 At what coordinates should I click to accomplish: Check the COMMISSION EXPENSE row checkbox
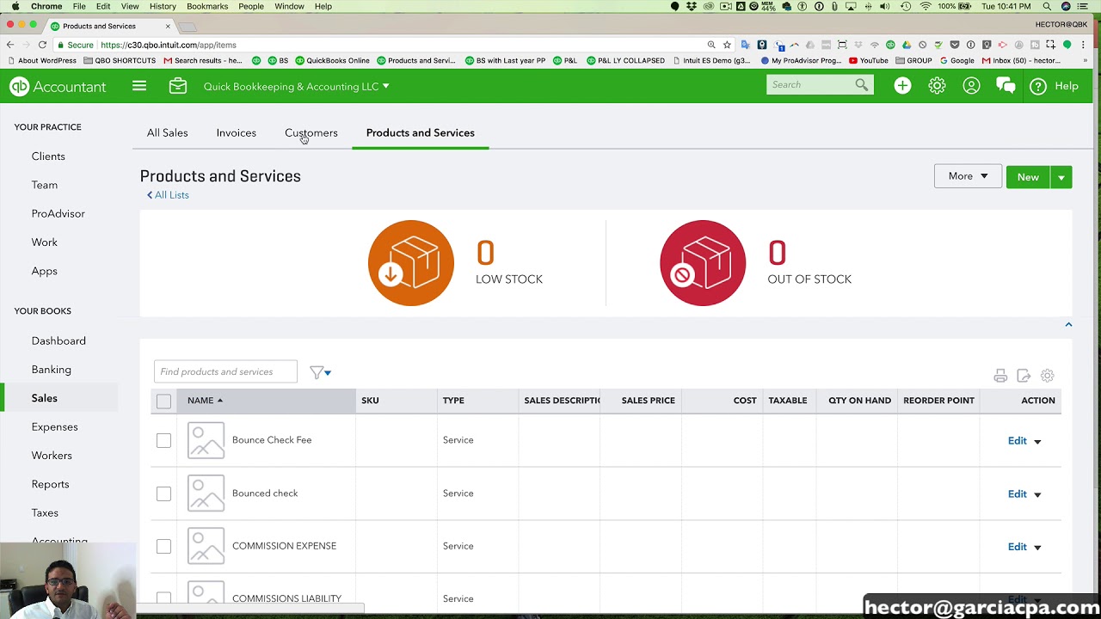coord(163,546)
